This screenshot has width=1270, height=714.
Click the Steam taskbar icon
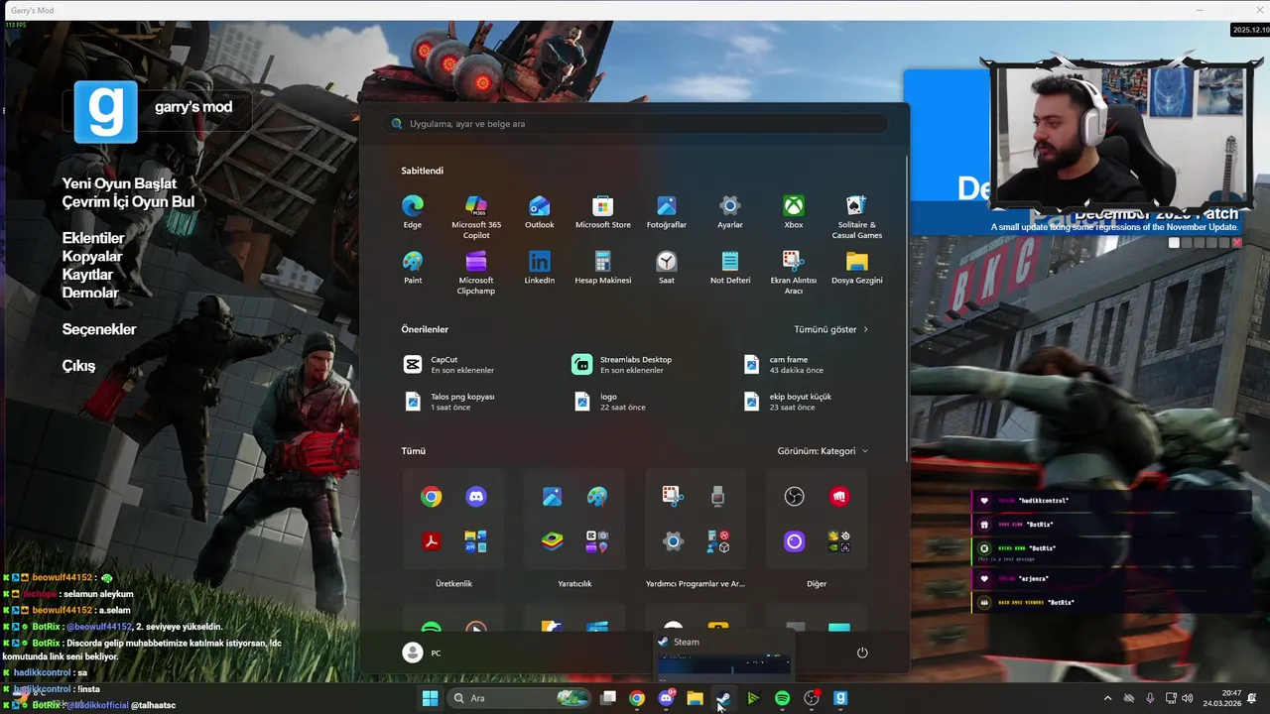coord(723,698)
